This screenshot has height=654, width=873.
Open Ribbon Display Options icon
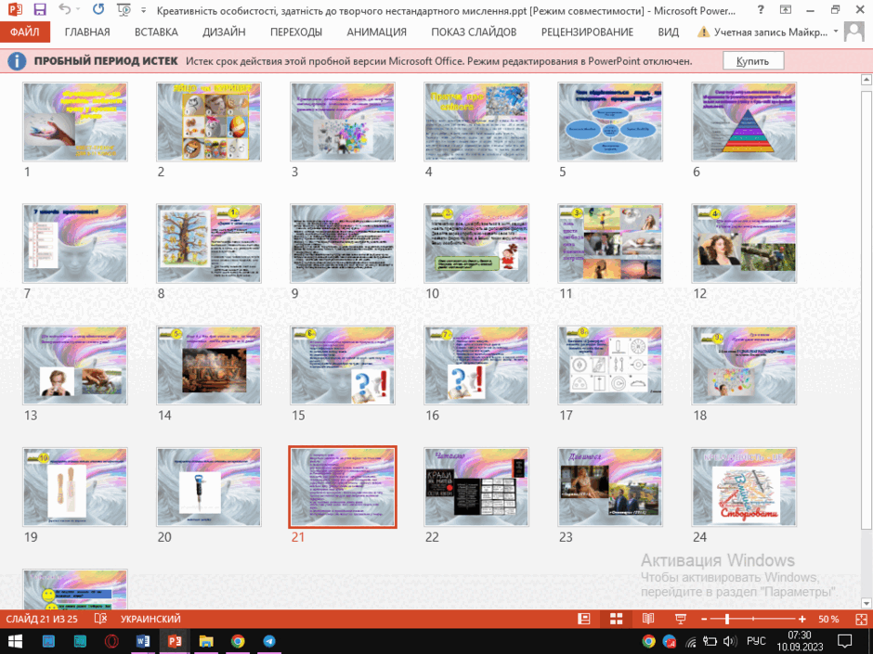(785, 9)
